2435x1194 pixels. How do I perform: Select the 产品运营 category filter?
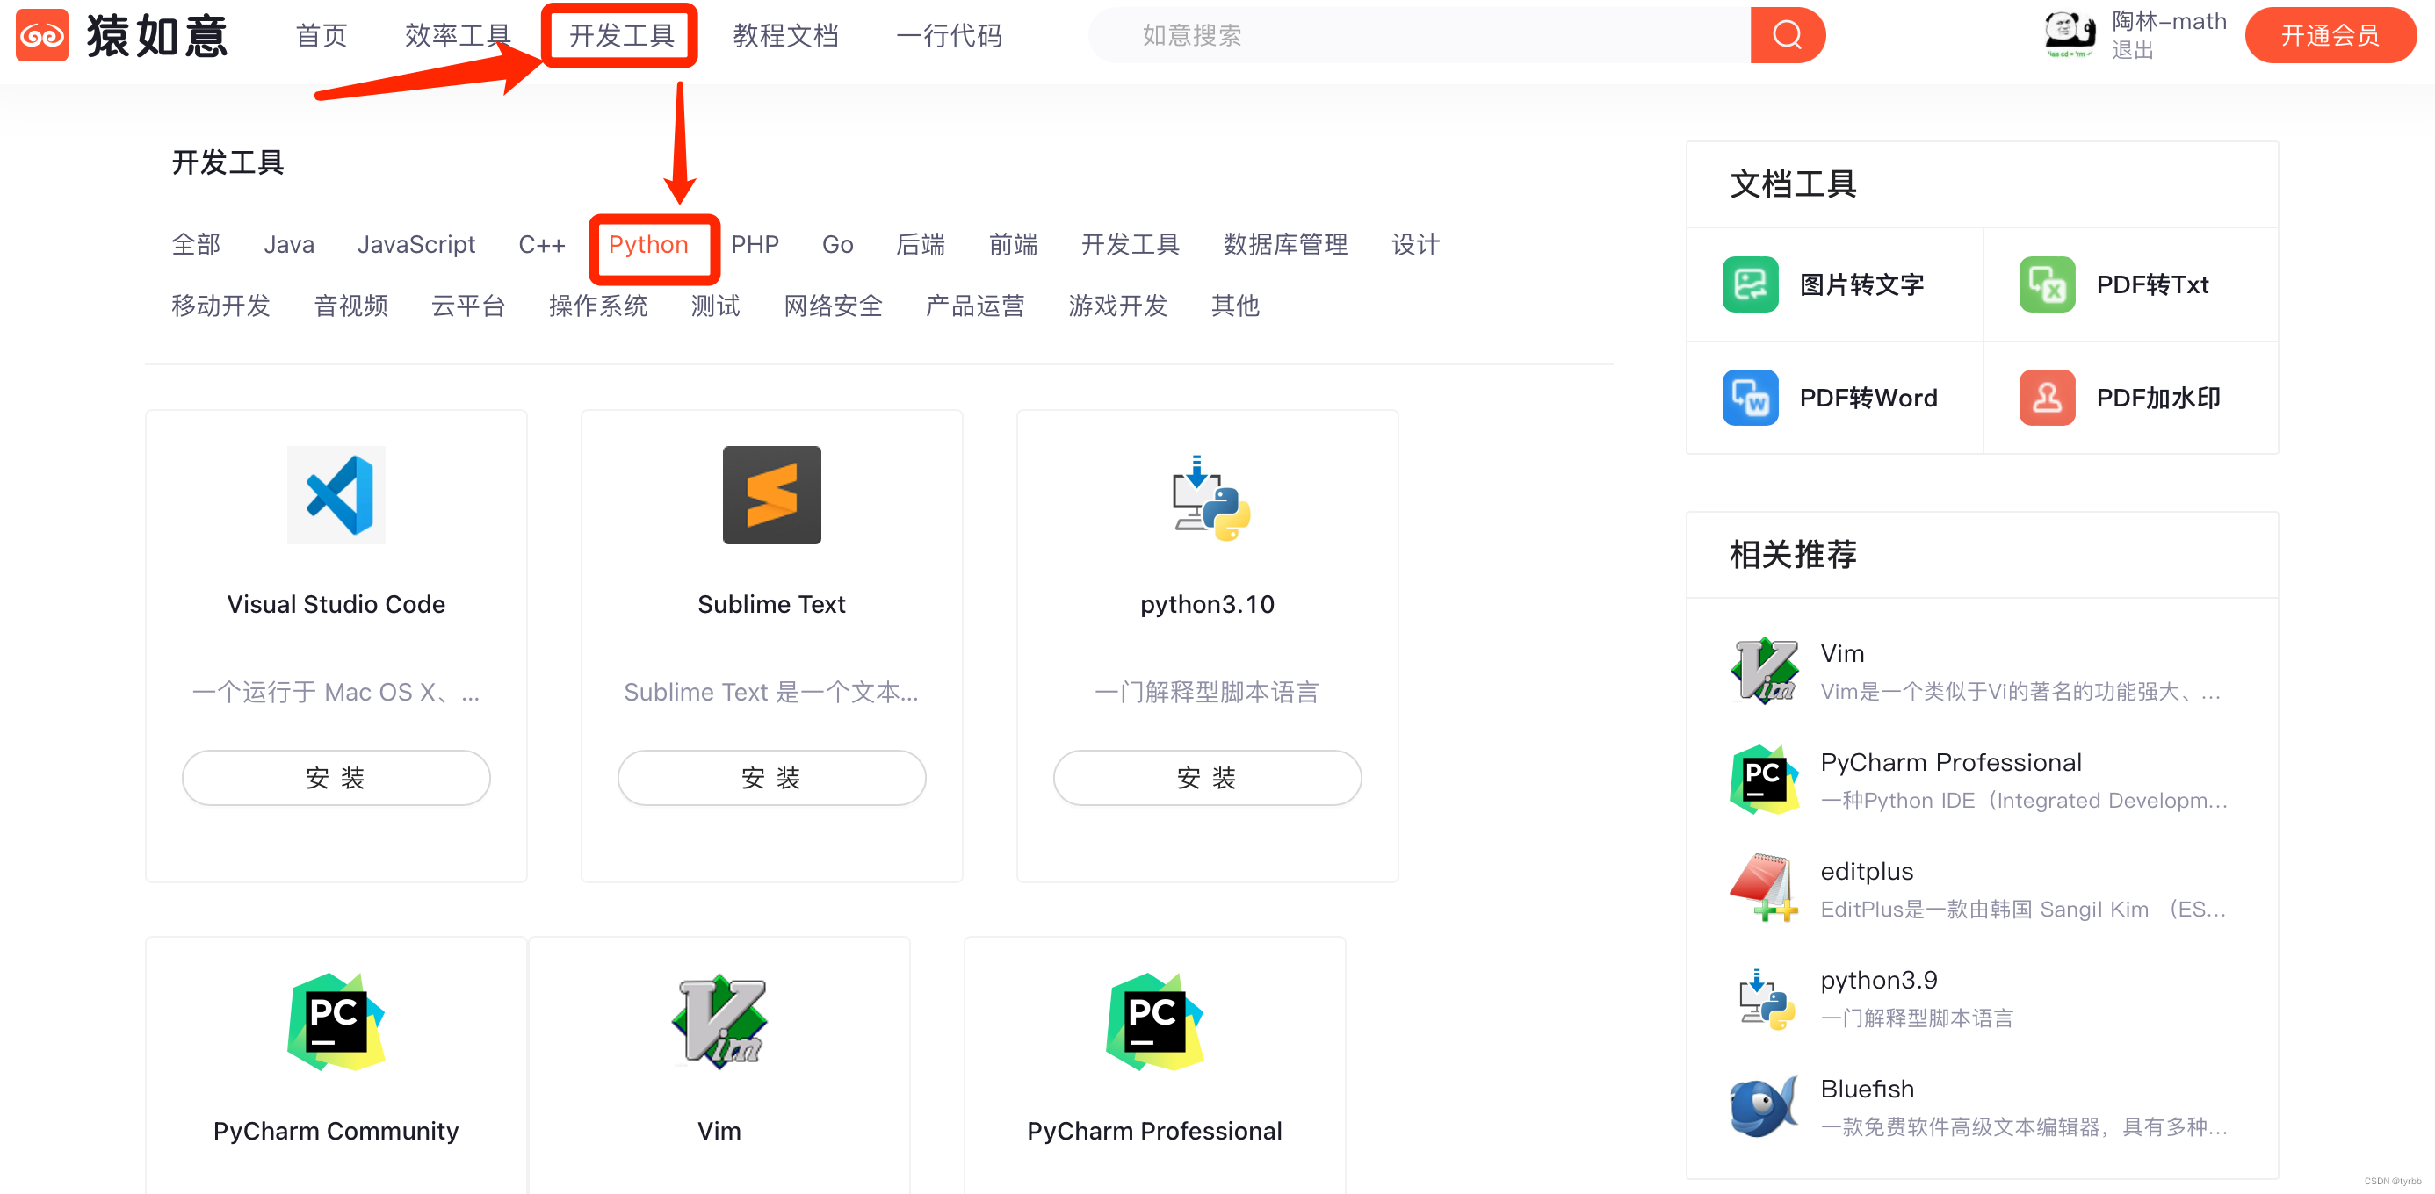[976, 306]
